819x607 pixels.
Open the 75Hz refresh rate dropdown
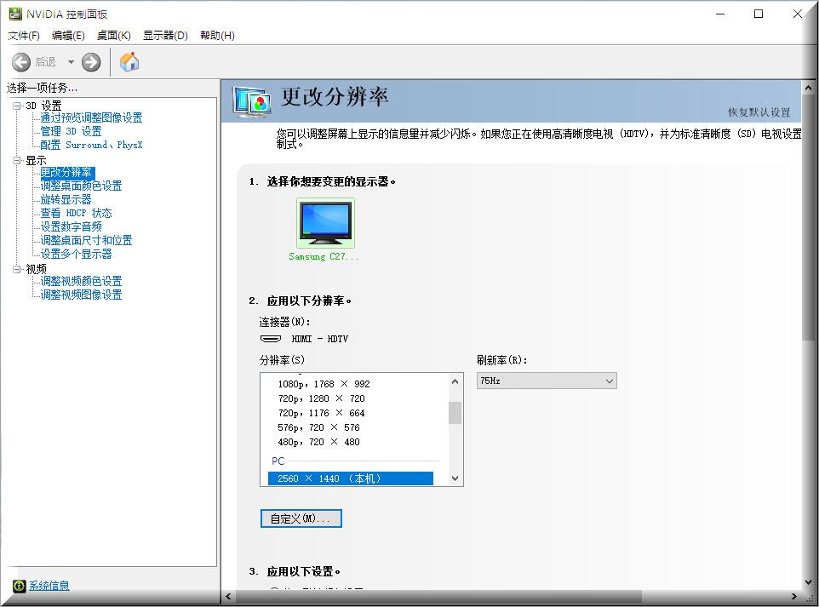547,381
